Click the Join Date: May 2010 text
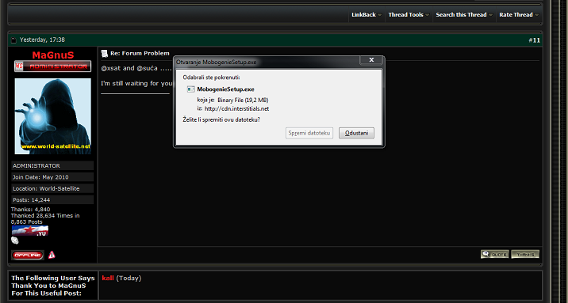 pyautogui.click(x=40, y=177)
